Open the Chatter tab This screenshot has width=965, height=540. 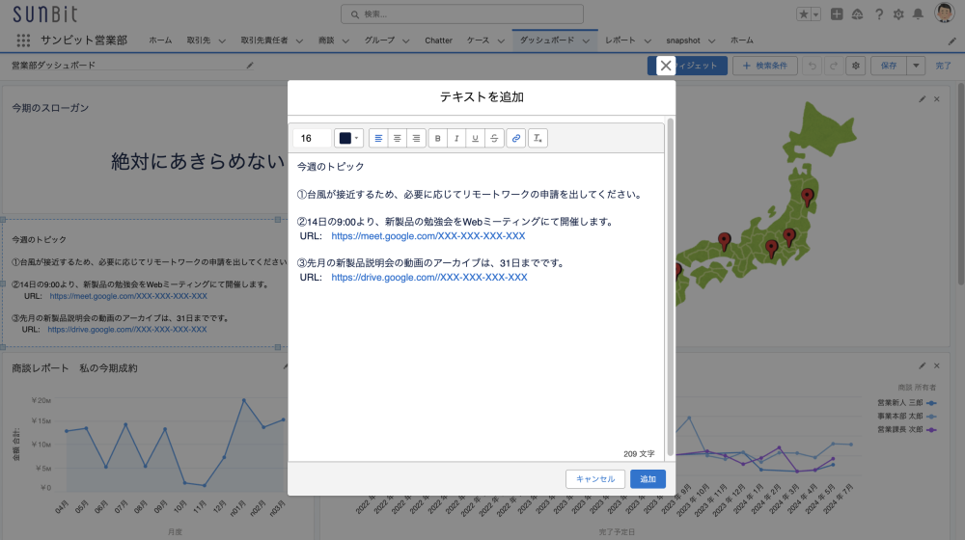(x=438, y=40)
